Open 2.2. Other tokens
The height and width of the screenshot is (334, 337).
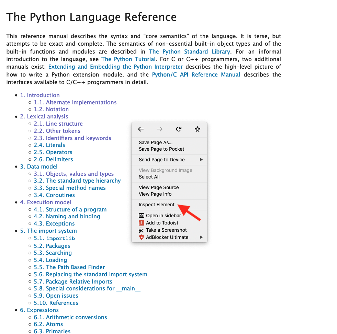[x=57, y=131]
